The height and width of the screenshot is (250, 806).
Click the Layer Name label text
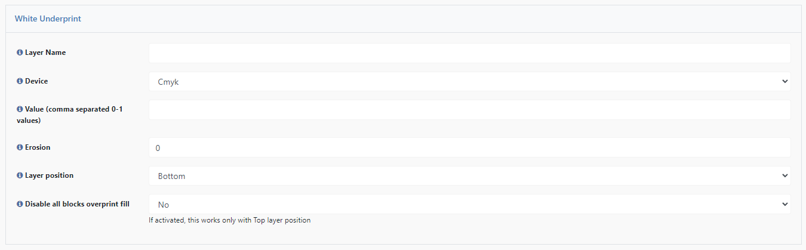click(x=45, y=53)
